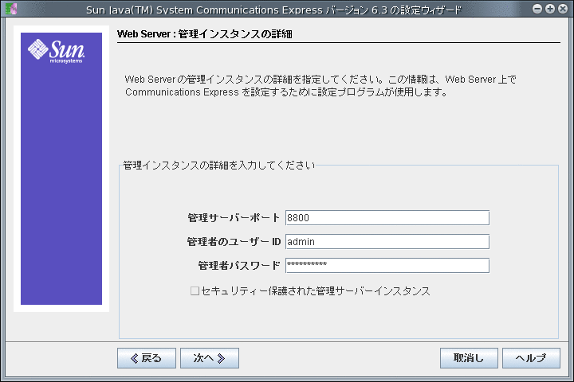Click the 管理者のユーザー ID field with admin

tap(387, 242)
